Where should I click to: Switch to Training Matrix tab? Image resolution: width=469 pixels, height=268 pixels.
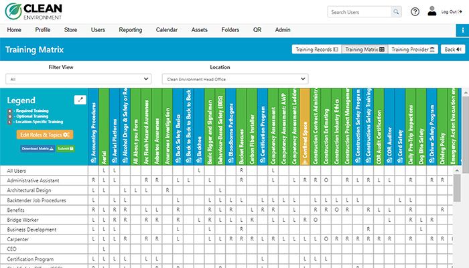coord(365,50)
